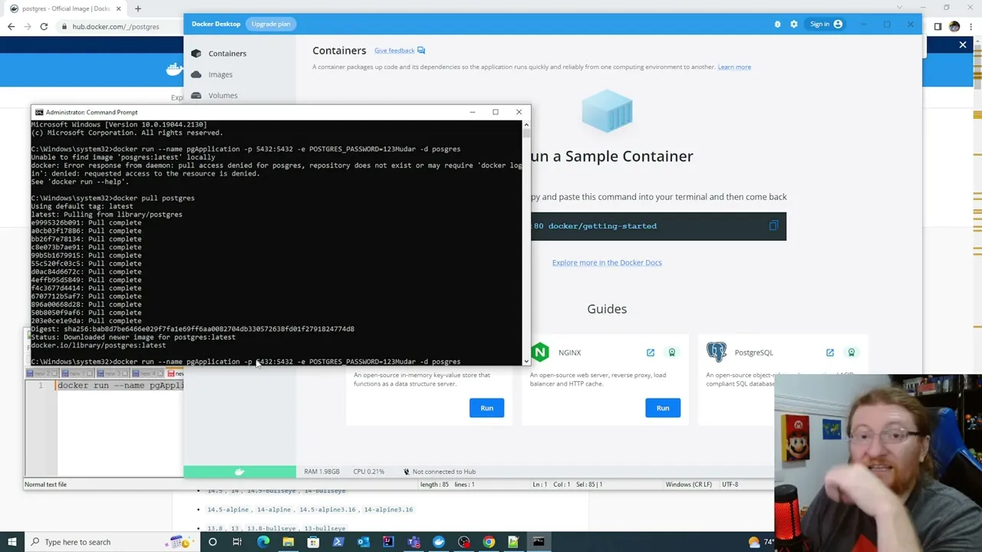The width and height of the screenshot is (982, 552).
Task: Copy the docker/getting-started command
Action: pos(773,225)
